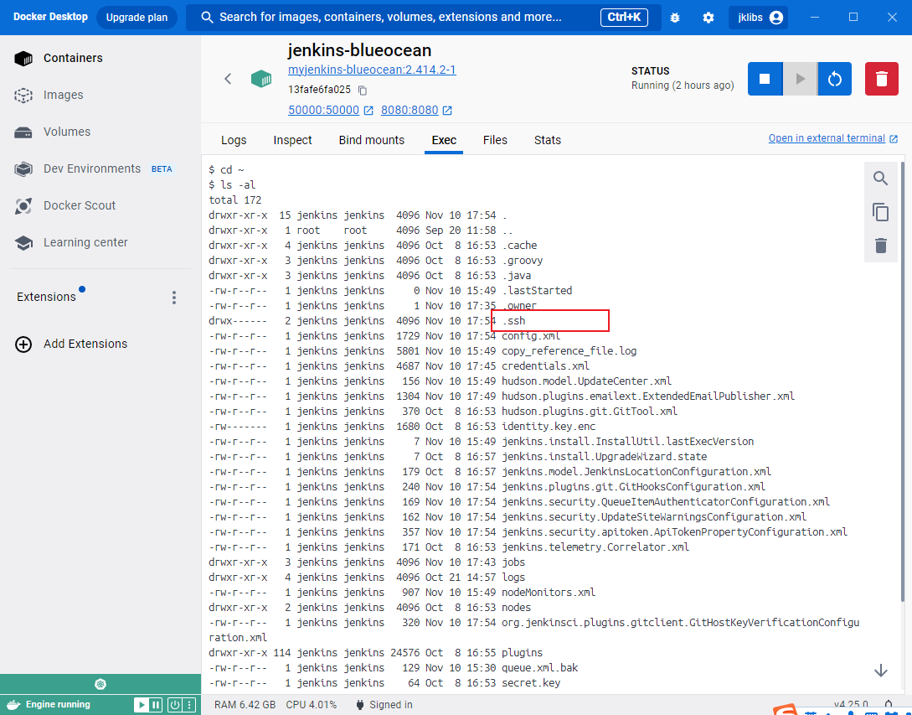Switch to the Inspect tab
Screen dimensions: 912x715
[x=292, y=140]
